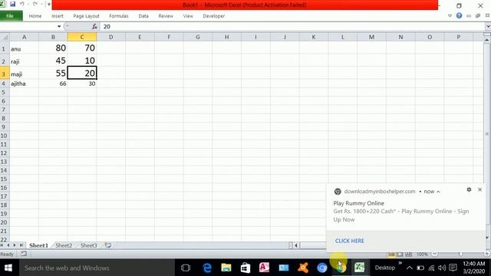Click the zoom out minus button
This screenshot has height=276, width=491.
pyautogui.click(x=435, y=254)
